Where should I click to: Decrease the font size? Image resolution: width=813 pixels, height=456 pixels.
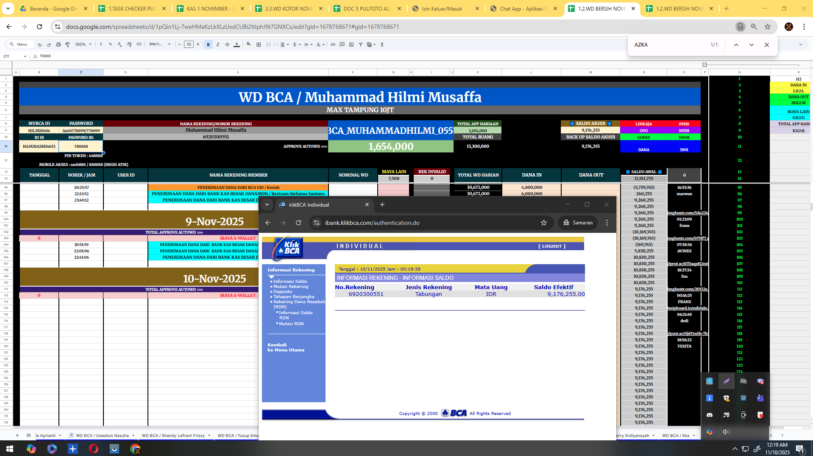click(180, 44)
